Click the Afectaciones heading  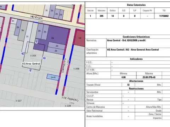coord(136,81)
